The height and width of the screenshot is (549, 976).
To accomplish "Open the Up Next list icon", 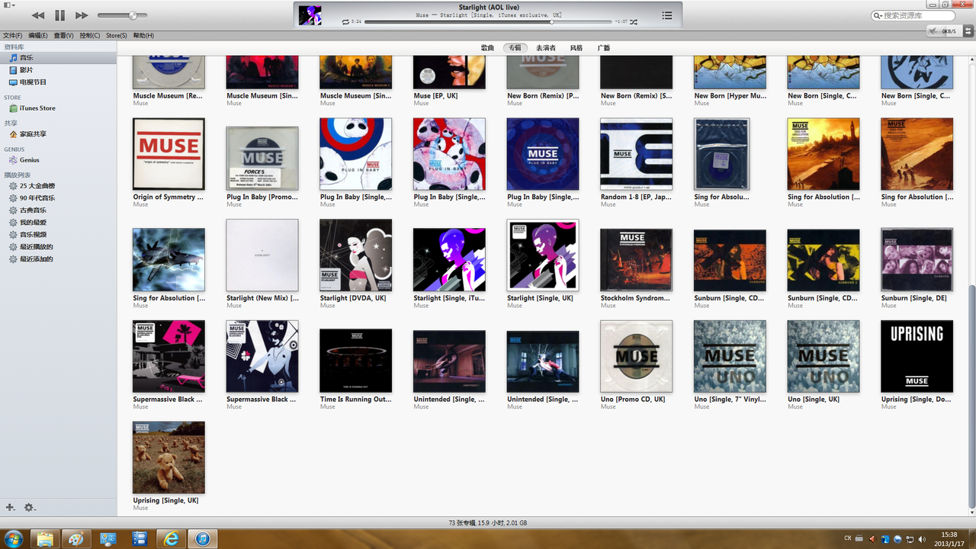I will coord(667,15).
